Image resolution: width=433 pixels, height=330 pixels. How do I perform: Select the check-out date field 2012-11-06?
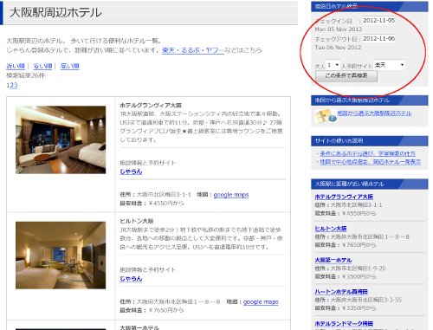378,39
